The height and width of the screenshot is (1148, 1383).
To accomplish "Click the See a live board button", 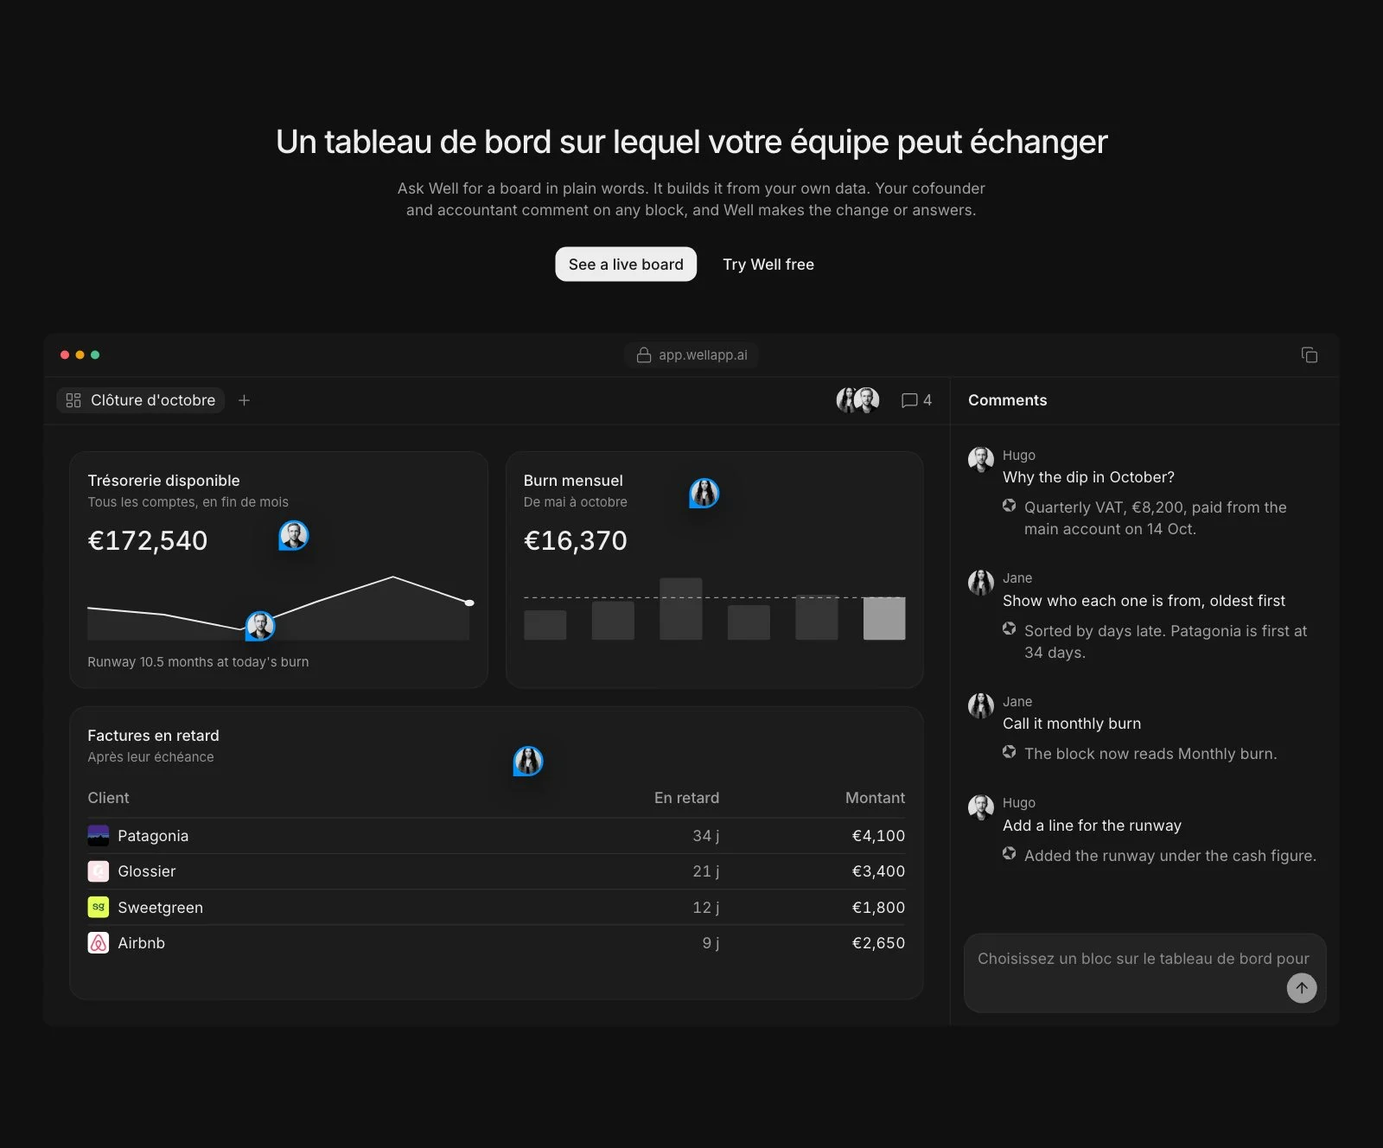I will click(626, 265).
